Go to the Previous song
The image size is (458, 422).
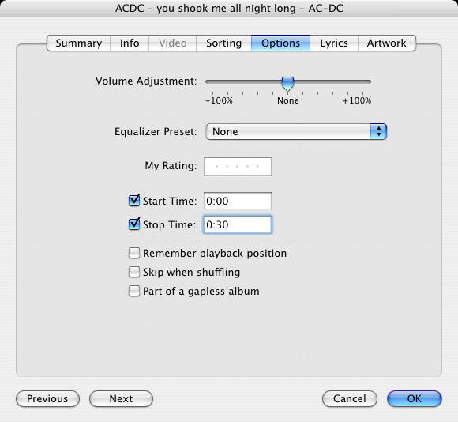click(47, 398)
